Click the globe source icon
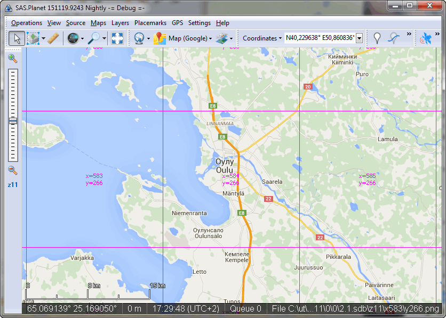This screenshot has height=318, width=446. 73,38
